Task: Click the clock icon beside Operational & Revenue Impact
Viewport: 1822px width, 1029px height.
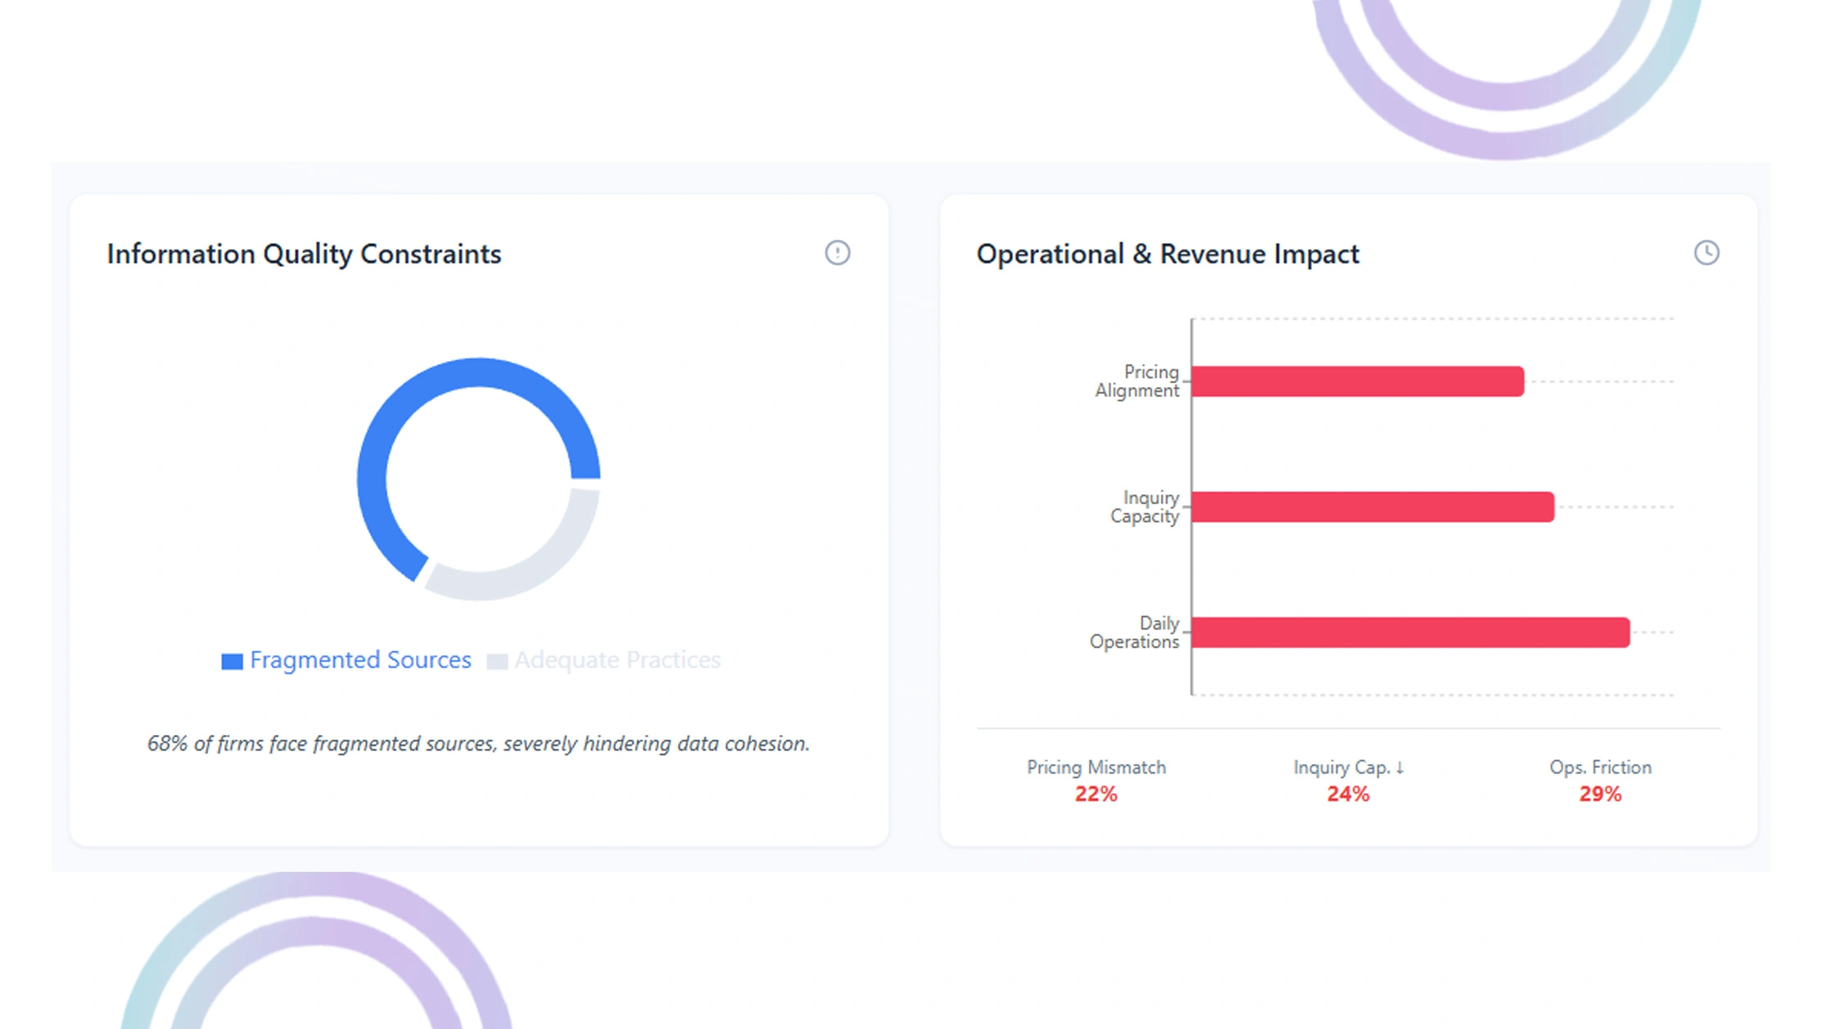Action: pos(1707,253)
